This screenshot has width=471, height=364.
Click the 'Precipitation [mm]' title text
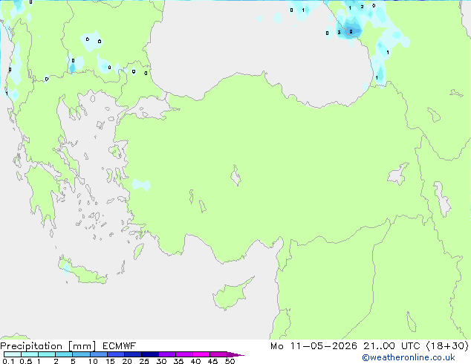[x=48, y=346]
